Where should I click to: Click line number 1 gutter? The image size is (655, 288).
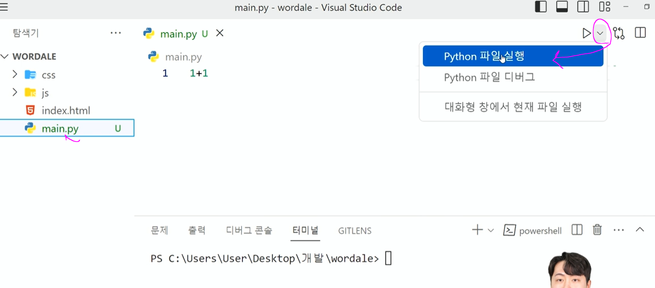tap(165, 73)
